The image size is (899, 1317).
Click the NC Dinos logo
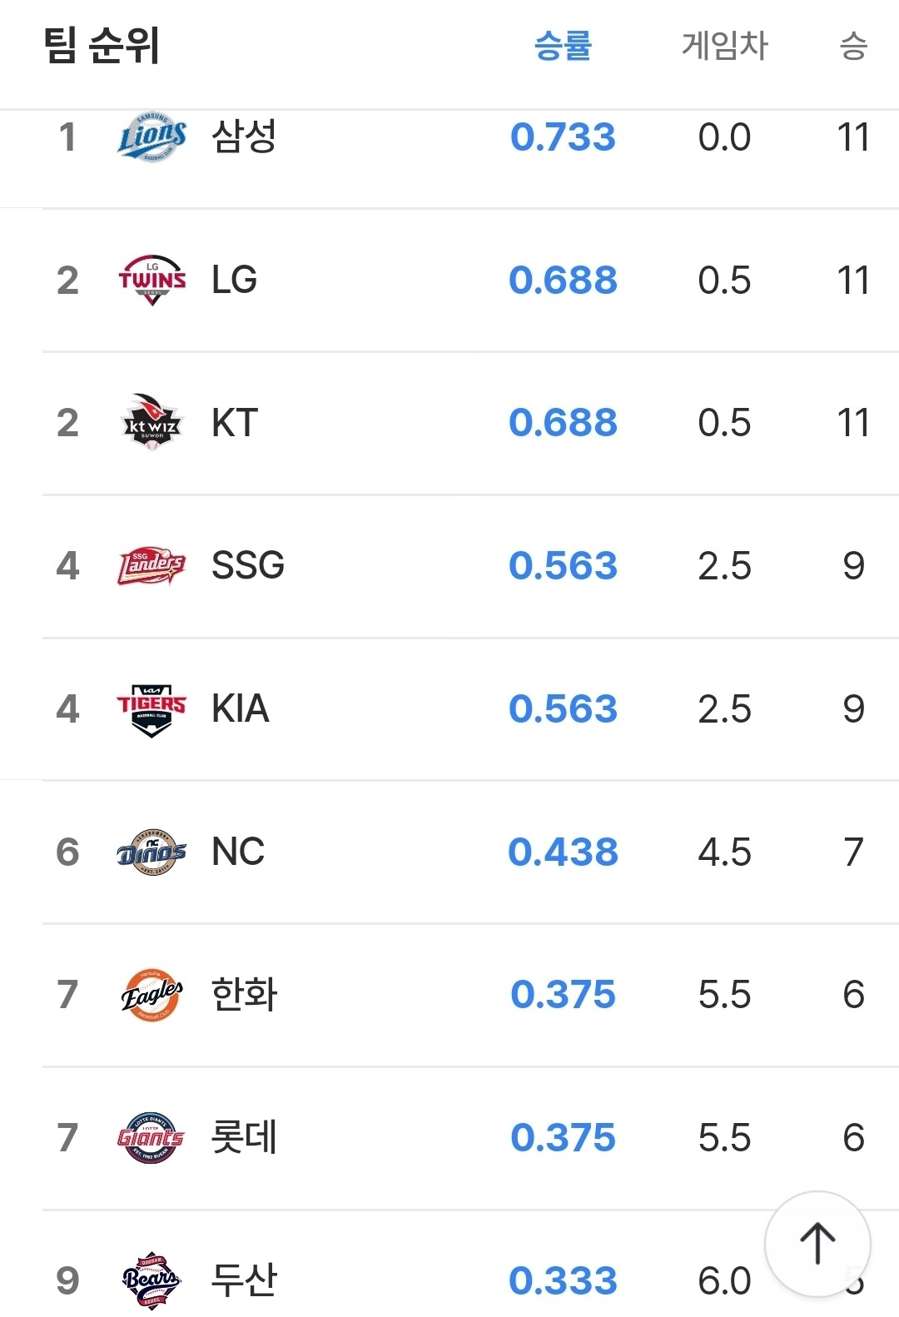pos(151,852)
